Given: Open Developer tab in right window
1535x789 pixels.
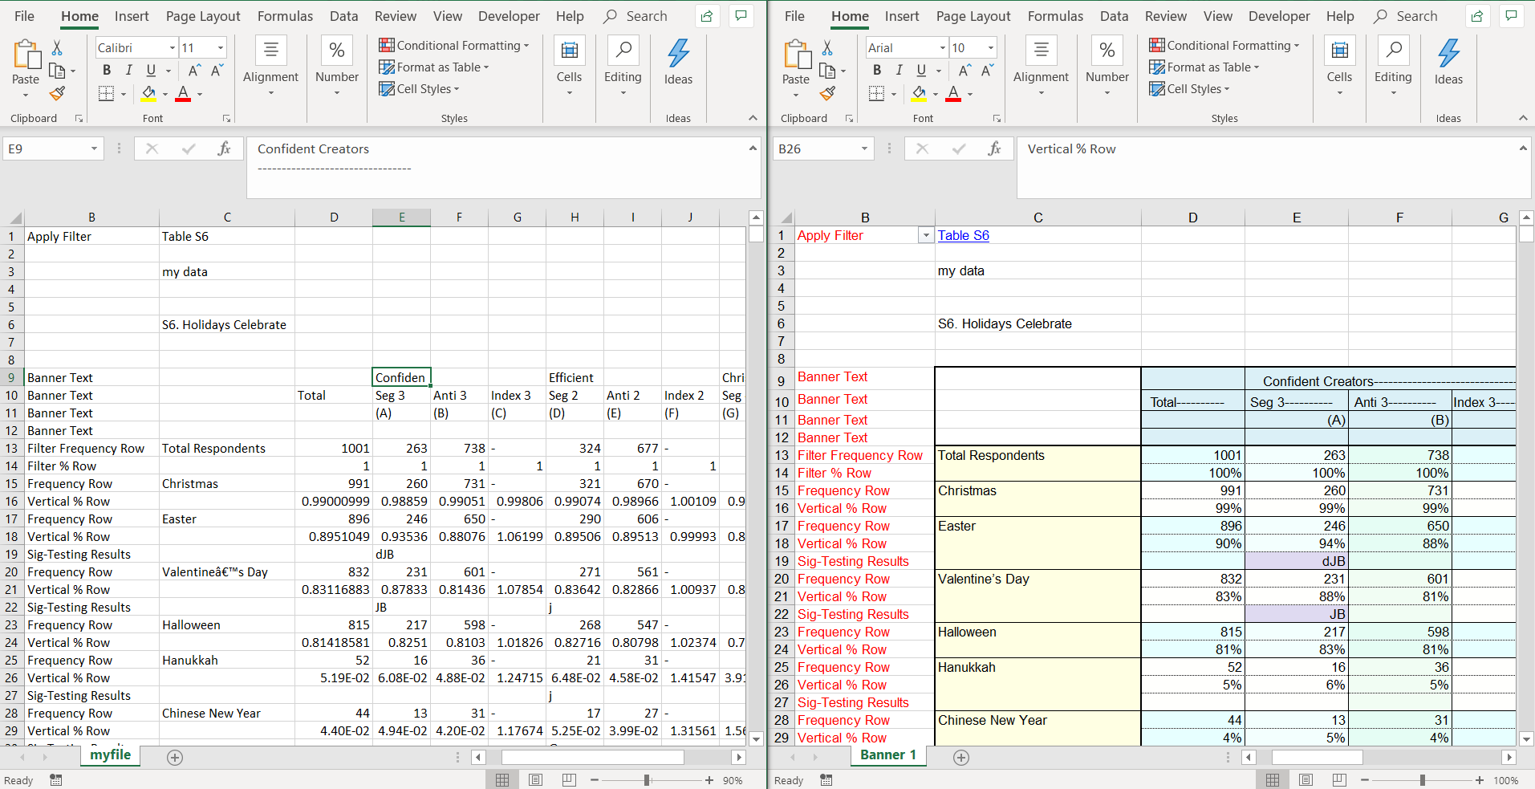Looking at the screenshot, I should [1279, 16].
